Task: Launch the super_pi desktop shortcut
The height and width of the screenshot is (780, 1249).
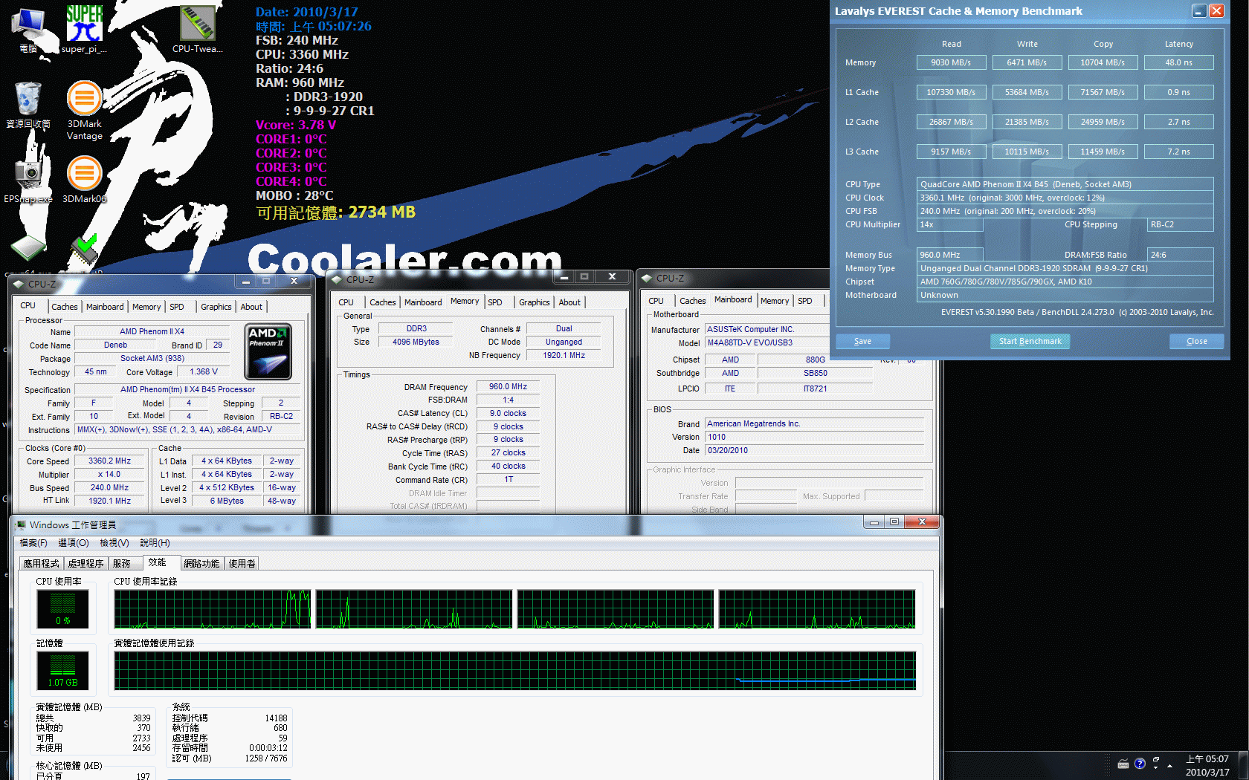Action: pos(84,30)
